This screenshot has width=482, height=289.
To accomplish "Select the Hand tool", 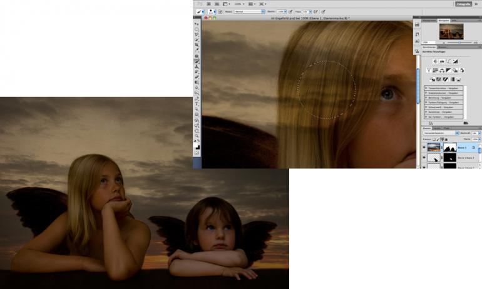I will pyautogui.click(x=197, y=131).
